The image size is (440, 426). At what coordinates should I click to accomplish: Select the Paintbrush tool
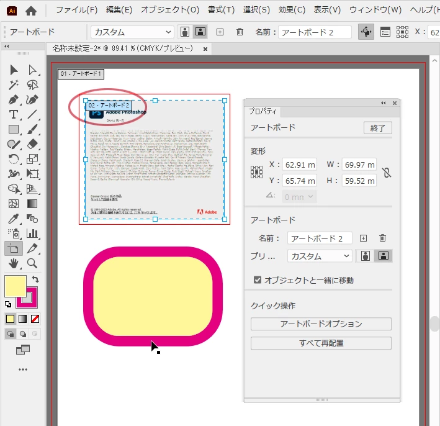click(x=32, y=129)
